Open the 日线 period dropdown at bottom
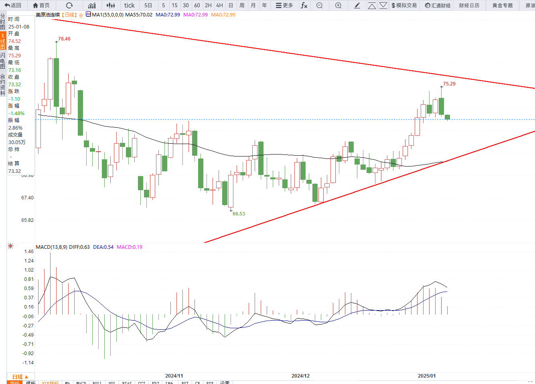Image resolution: width=535 pixels, height=384 pixels. click(20, 377)
